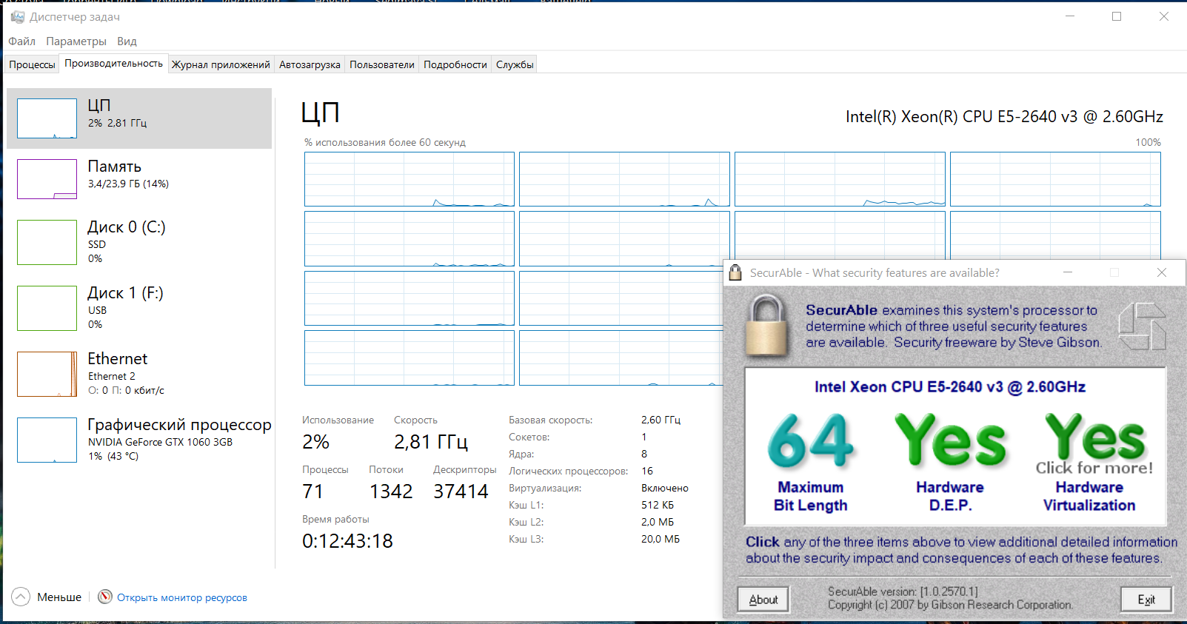This screenshot has width=1187, height=624.
Task: Open the Службы tab
Action: pos(515,64)
